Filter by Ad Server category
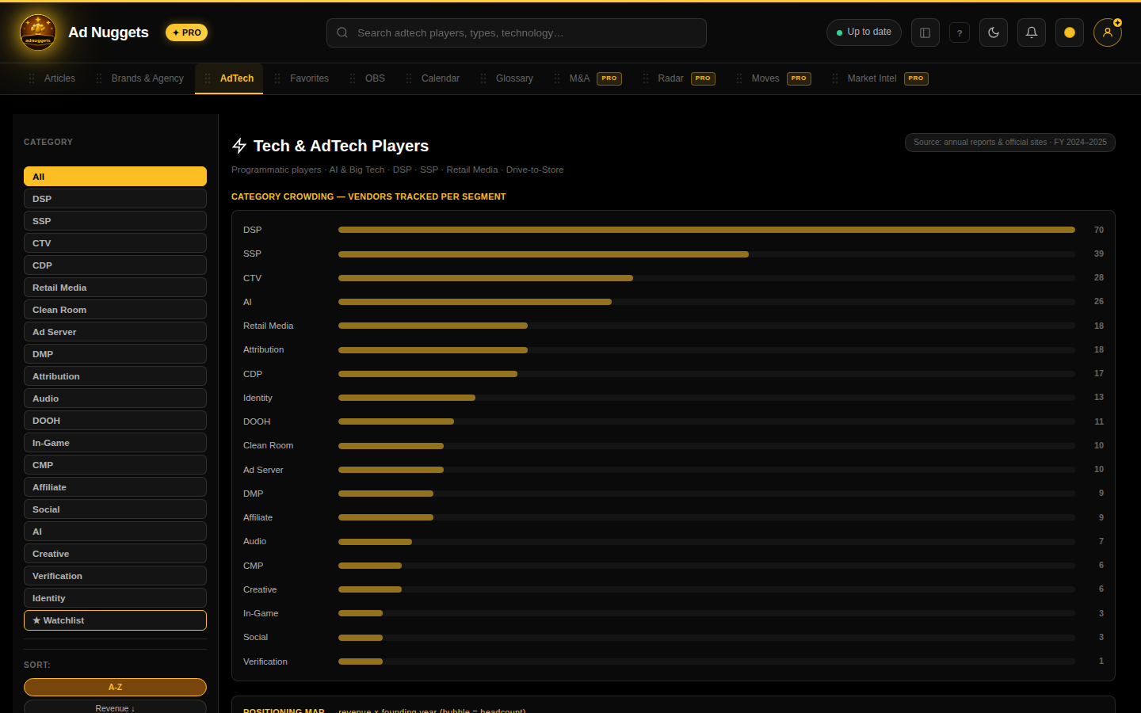1141x713 pixels. tap(115, 332)
